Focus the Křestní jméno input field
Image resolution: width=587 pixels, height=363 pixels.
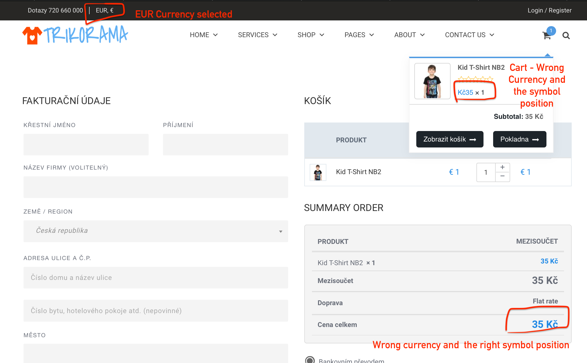[86, 145]
